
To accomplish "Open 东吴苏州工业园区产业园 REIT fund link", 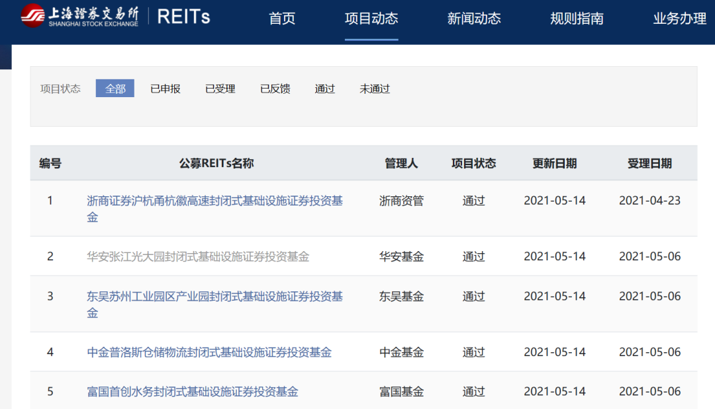I will coord(215,305).
